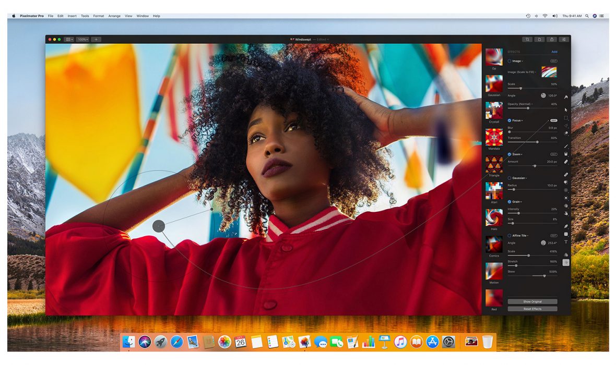Viewport: 616px width, 365px height.
Task: Open the Opacity (Normal) blend mode dropdown
Action: coord(521,104)
